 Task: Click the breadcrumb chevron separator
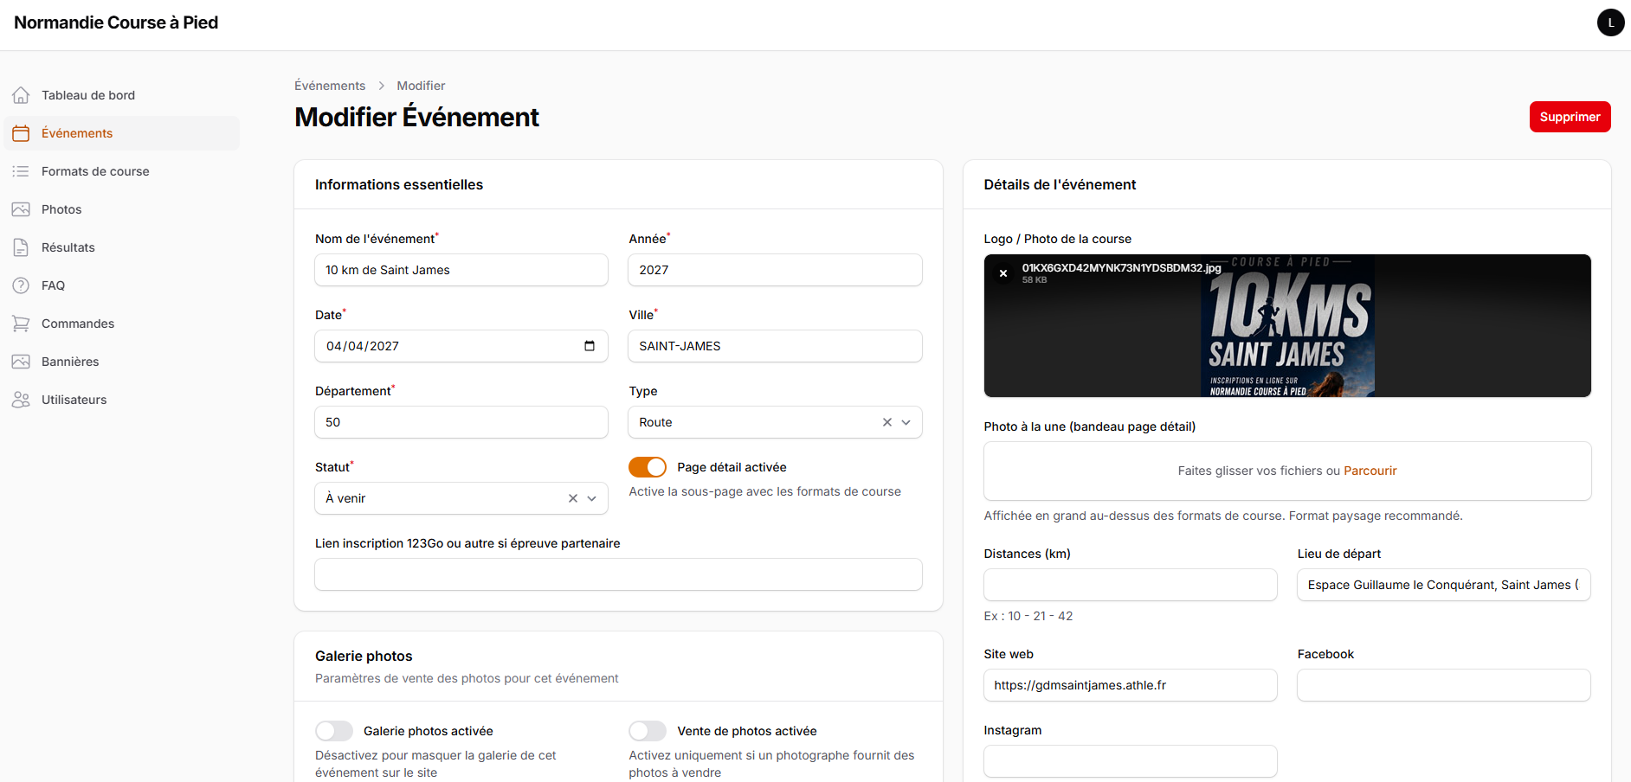[x=381, y=86]
